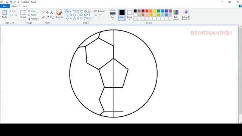Choose the Cloud callout shape
Screen dimensions: 242x136
point(89,19)
